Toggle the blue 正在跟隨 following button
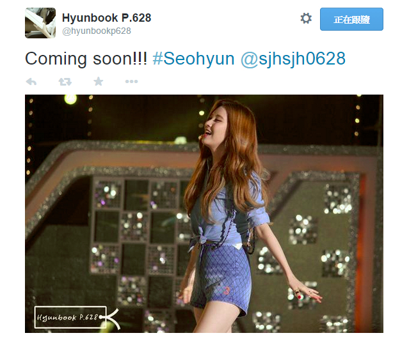Viewport: 409px width, 347px height. click(x=351, y=19)
